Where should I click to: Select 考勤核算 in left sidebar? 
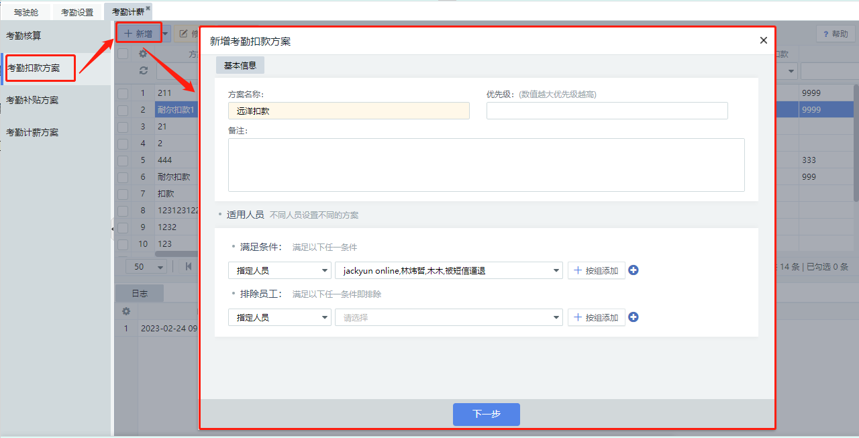(55, 36)
